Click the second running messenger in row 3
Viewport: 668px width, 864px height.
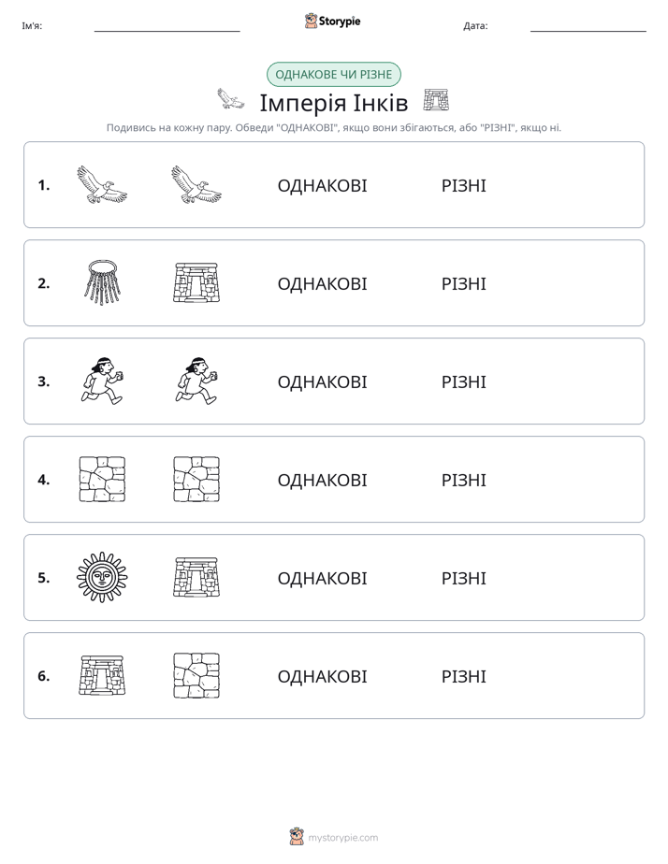pos(196,381)
